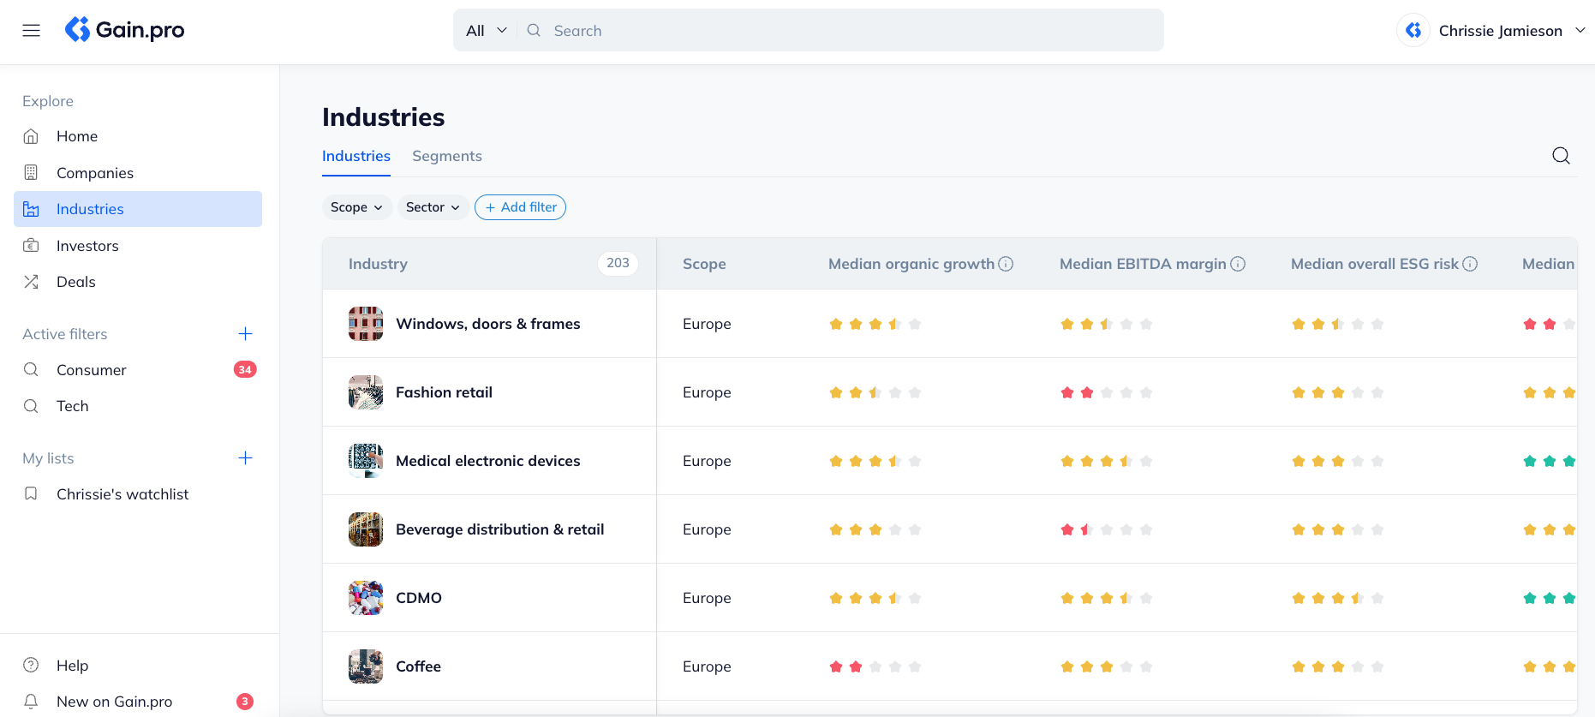Open the hamburger menu icon
The image size is (1595, 717).
point(32,31)
